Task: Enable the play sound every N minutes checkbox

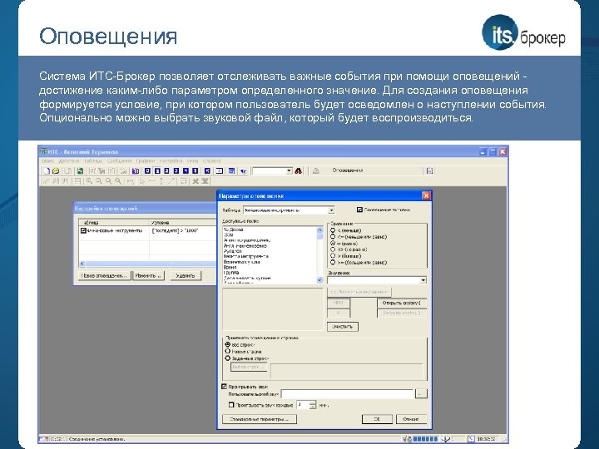Action: 230,405
